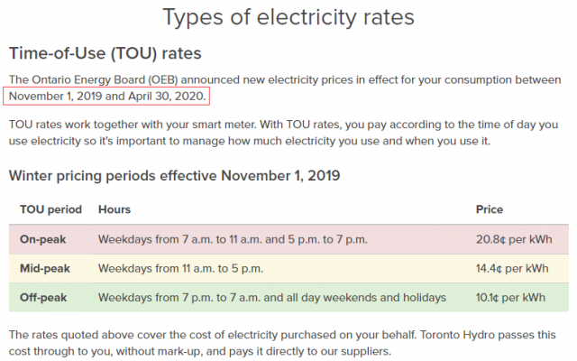Click the Winter pricing periods heading
The width and height of the screenshot is (577, 361).
click(x=174, y=176)
